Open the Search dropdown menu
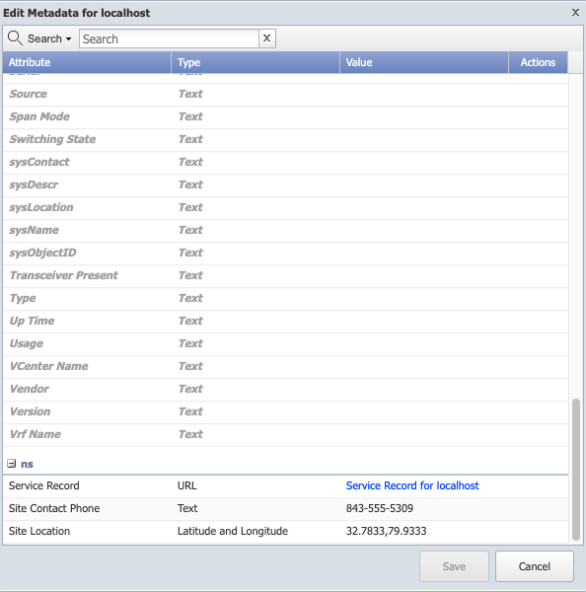This screenshot has height=592, width=586. pyautogui.click(x=49, y=38)
